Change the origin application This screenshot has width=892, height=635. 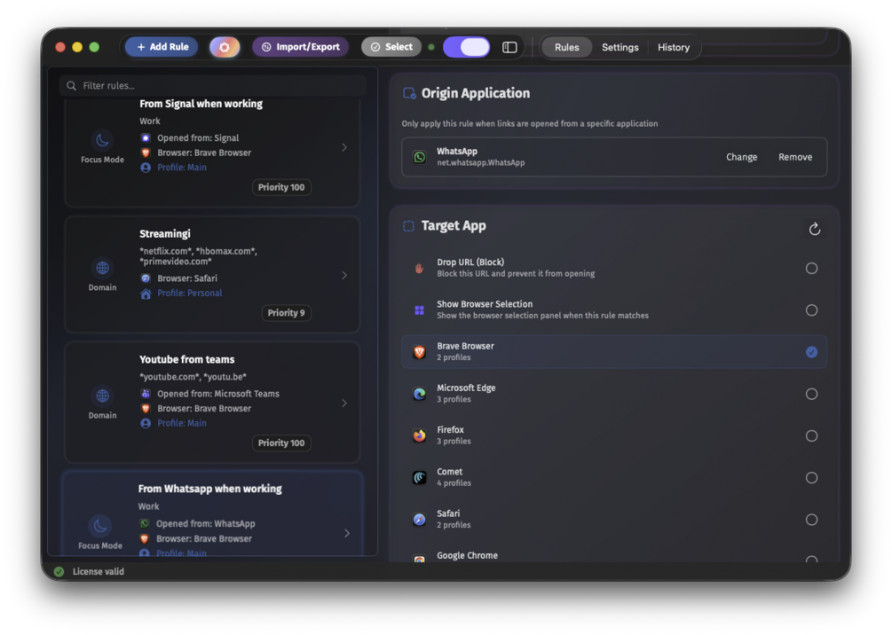[x=741, y=157]
